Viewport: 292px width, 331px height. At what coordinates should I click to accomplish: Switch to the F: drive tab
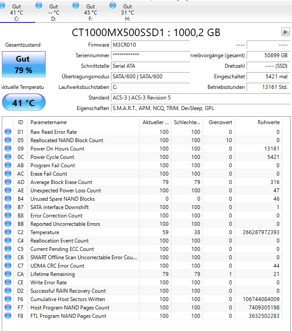[90, 13]
